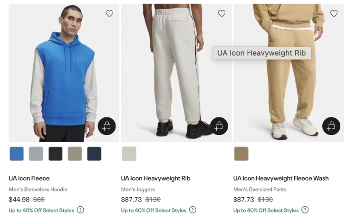347x222 pixels.
Task: Quick add the Heavyweight Rib joggers to bag
Action: [x=219, y=126]
